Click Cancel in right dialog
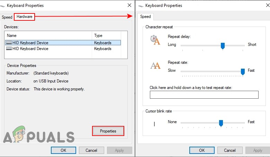 [x=230, y=150]
